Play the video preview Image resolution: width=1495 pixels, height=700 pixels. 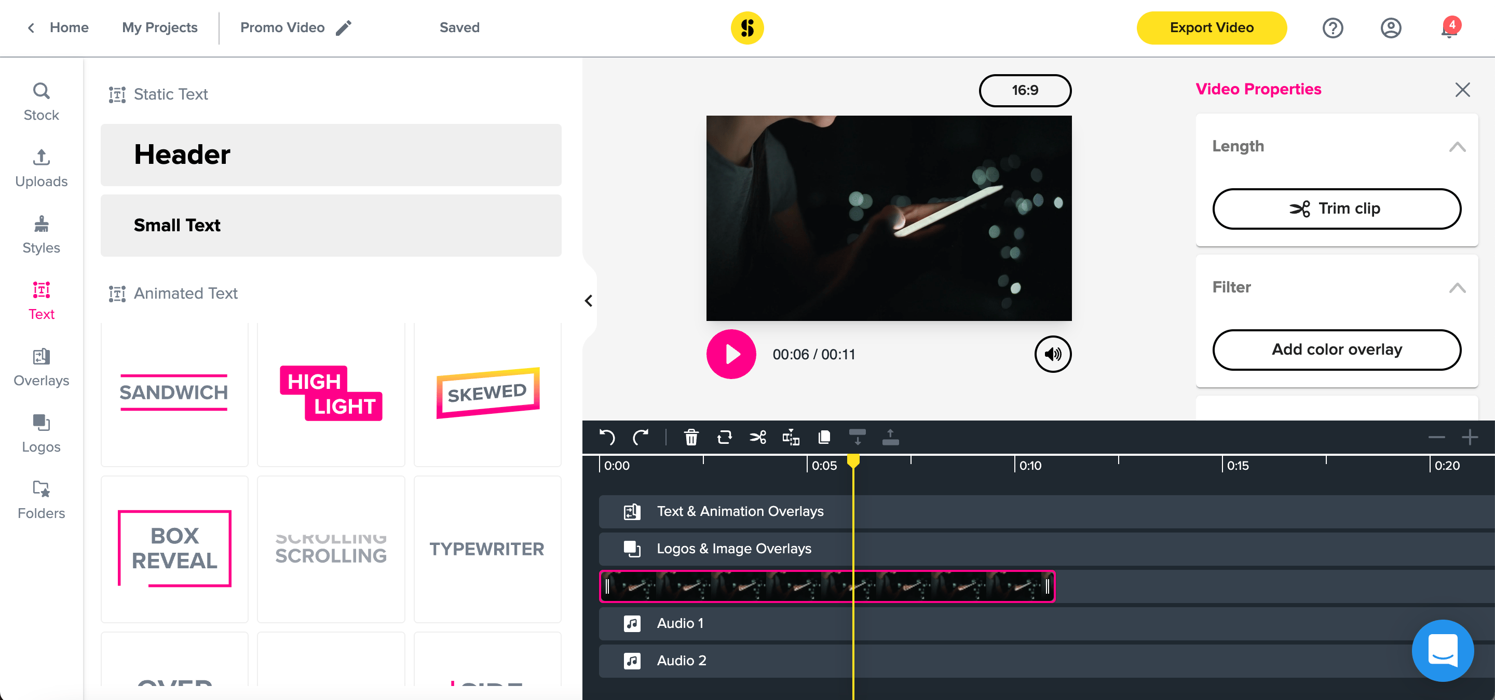point(731,354)
